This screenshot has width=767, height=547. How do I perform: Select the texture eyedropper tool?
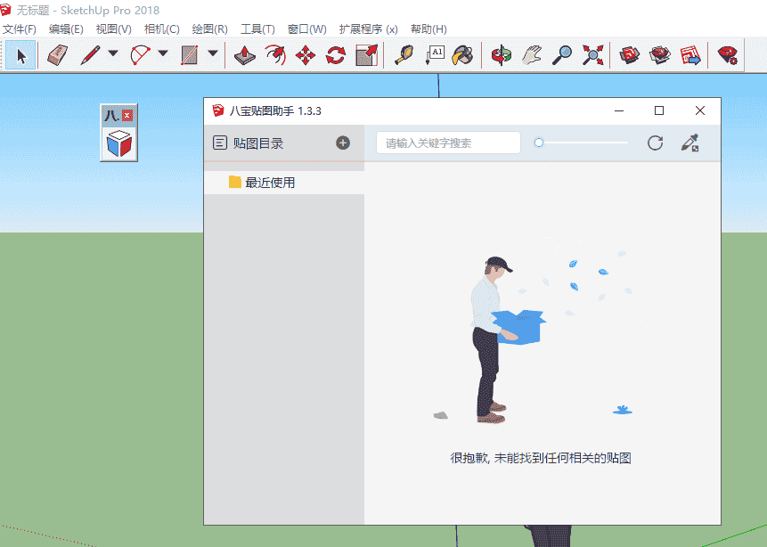(689, 143)
